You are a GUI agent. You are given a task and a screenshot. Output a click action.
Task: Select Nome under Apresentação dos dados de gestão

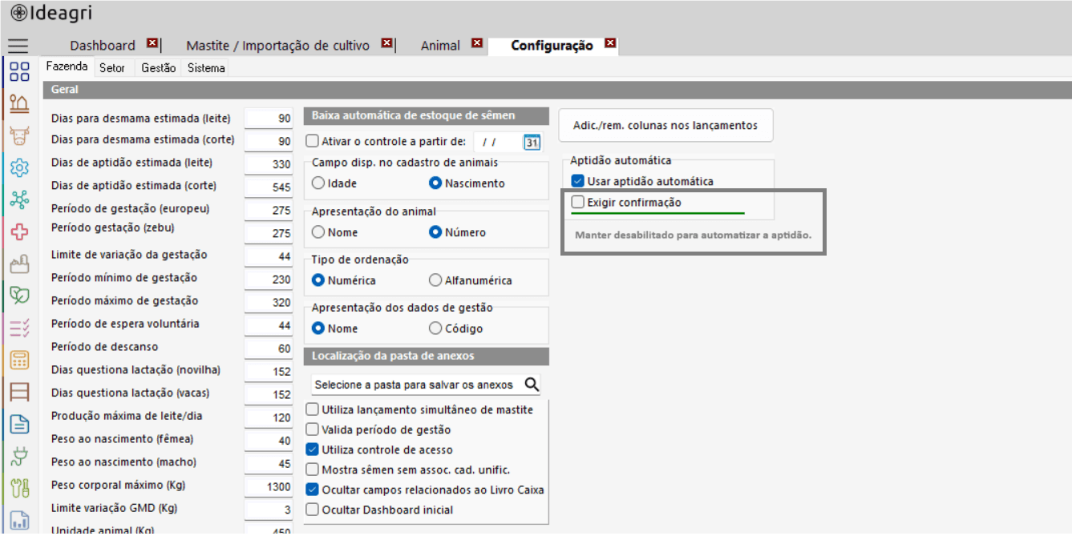point(318,328)
